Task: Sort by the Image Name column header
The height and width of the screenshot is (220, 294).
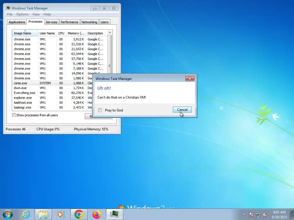Action: 25,33
